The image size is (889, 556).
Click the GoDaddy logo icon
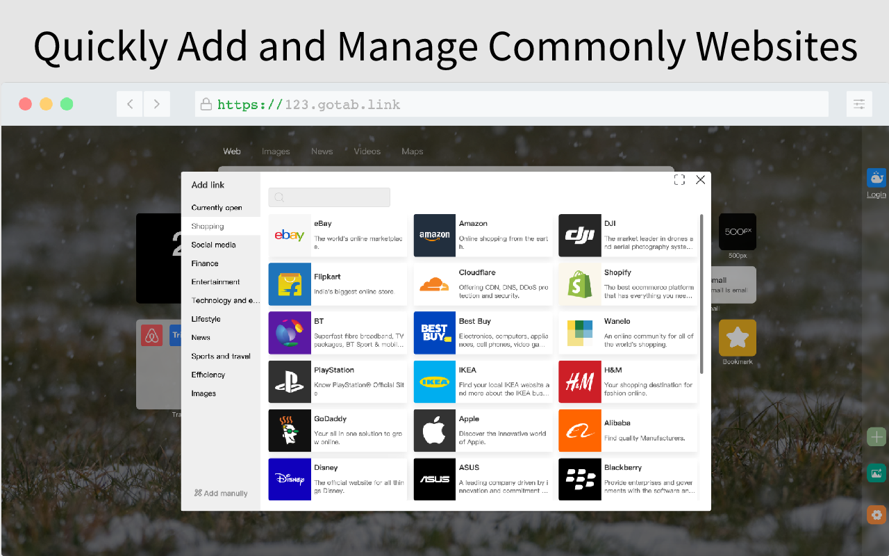click(x=290, y=431)
